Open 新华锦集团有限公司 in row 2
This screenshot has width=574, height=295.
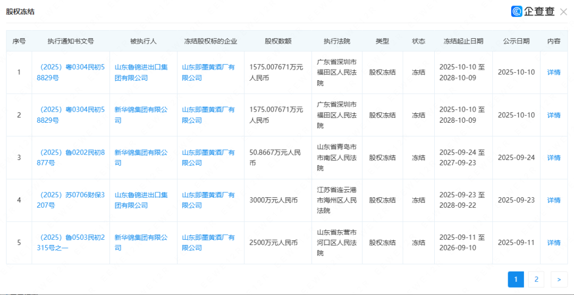coord(141,115)
